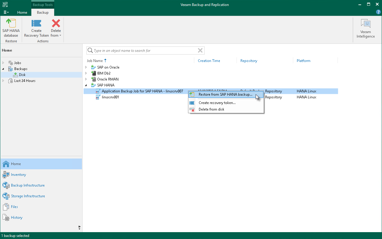Click HANA Linux platform cell for linuxsrv001
This screenshot has width=382, height=239.
click(x=307, y=97)
